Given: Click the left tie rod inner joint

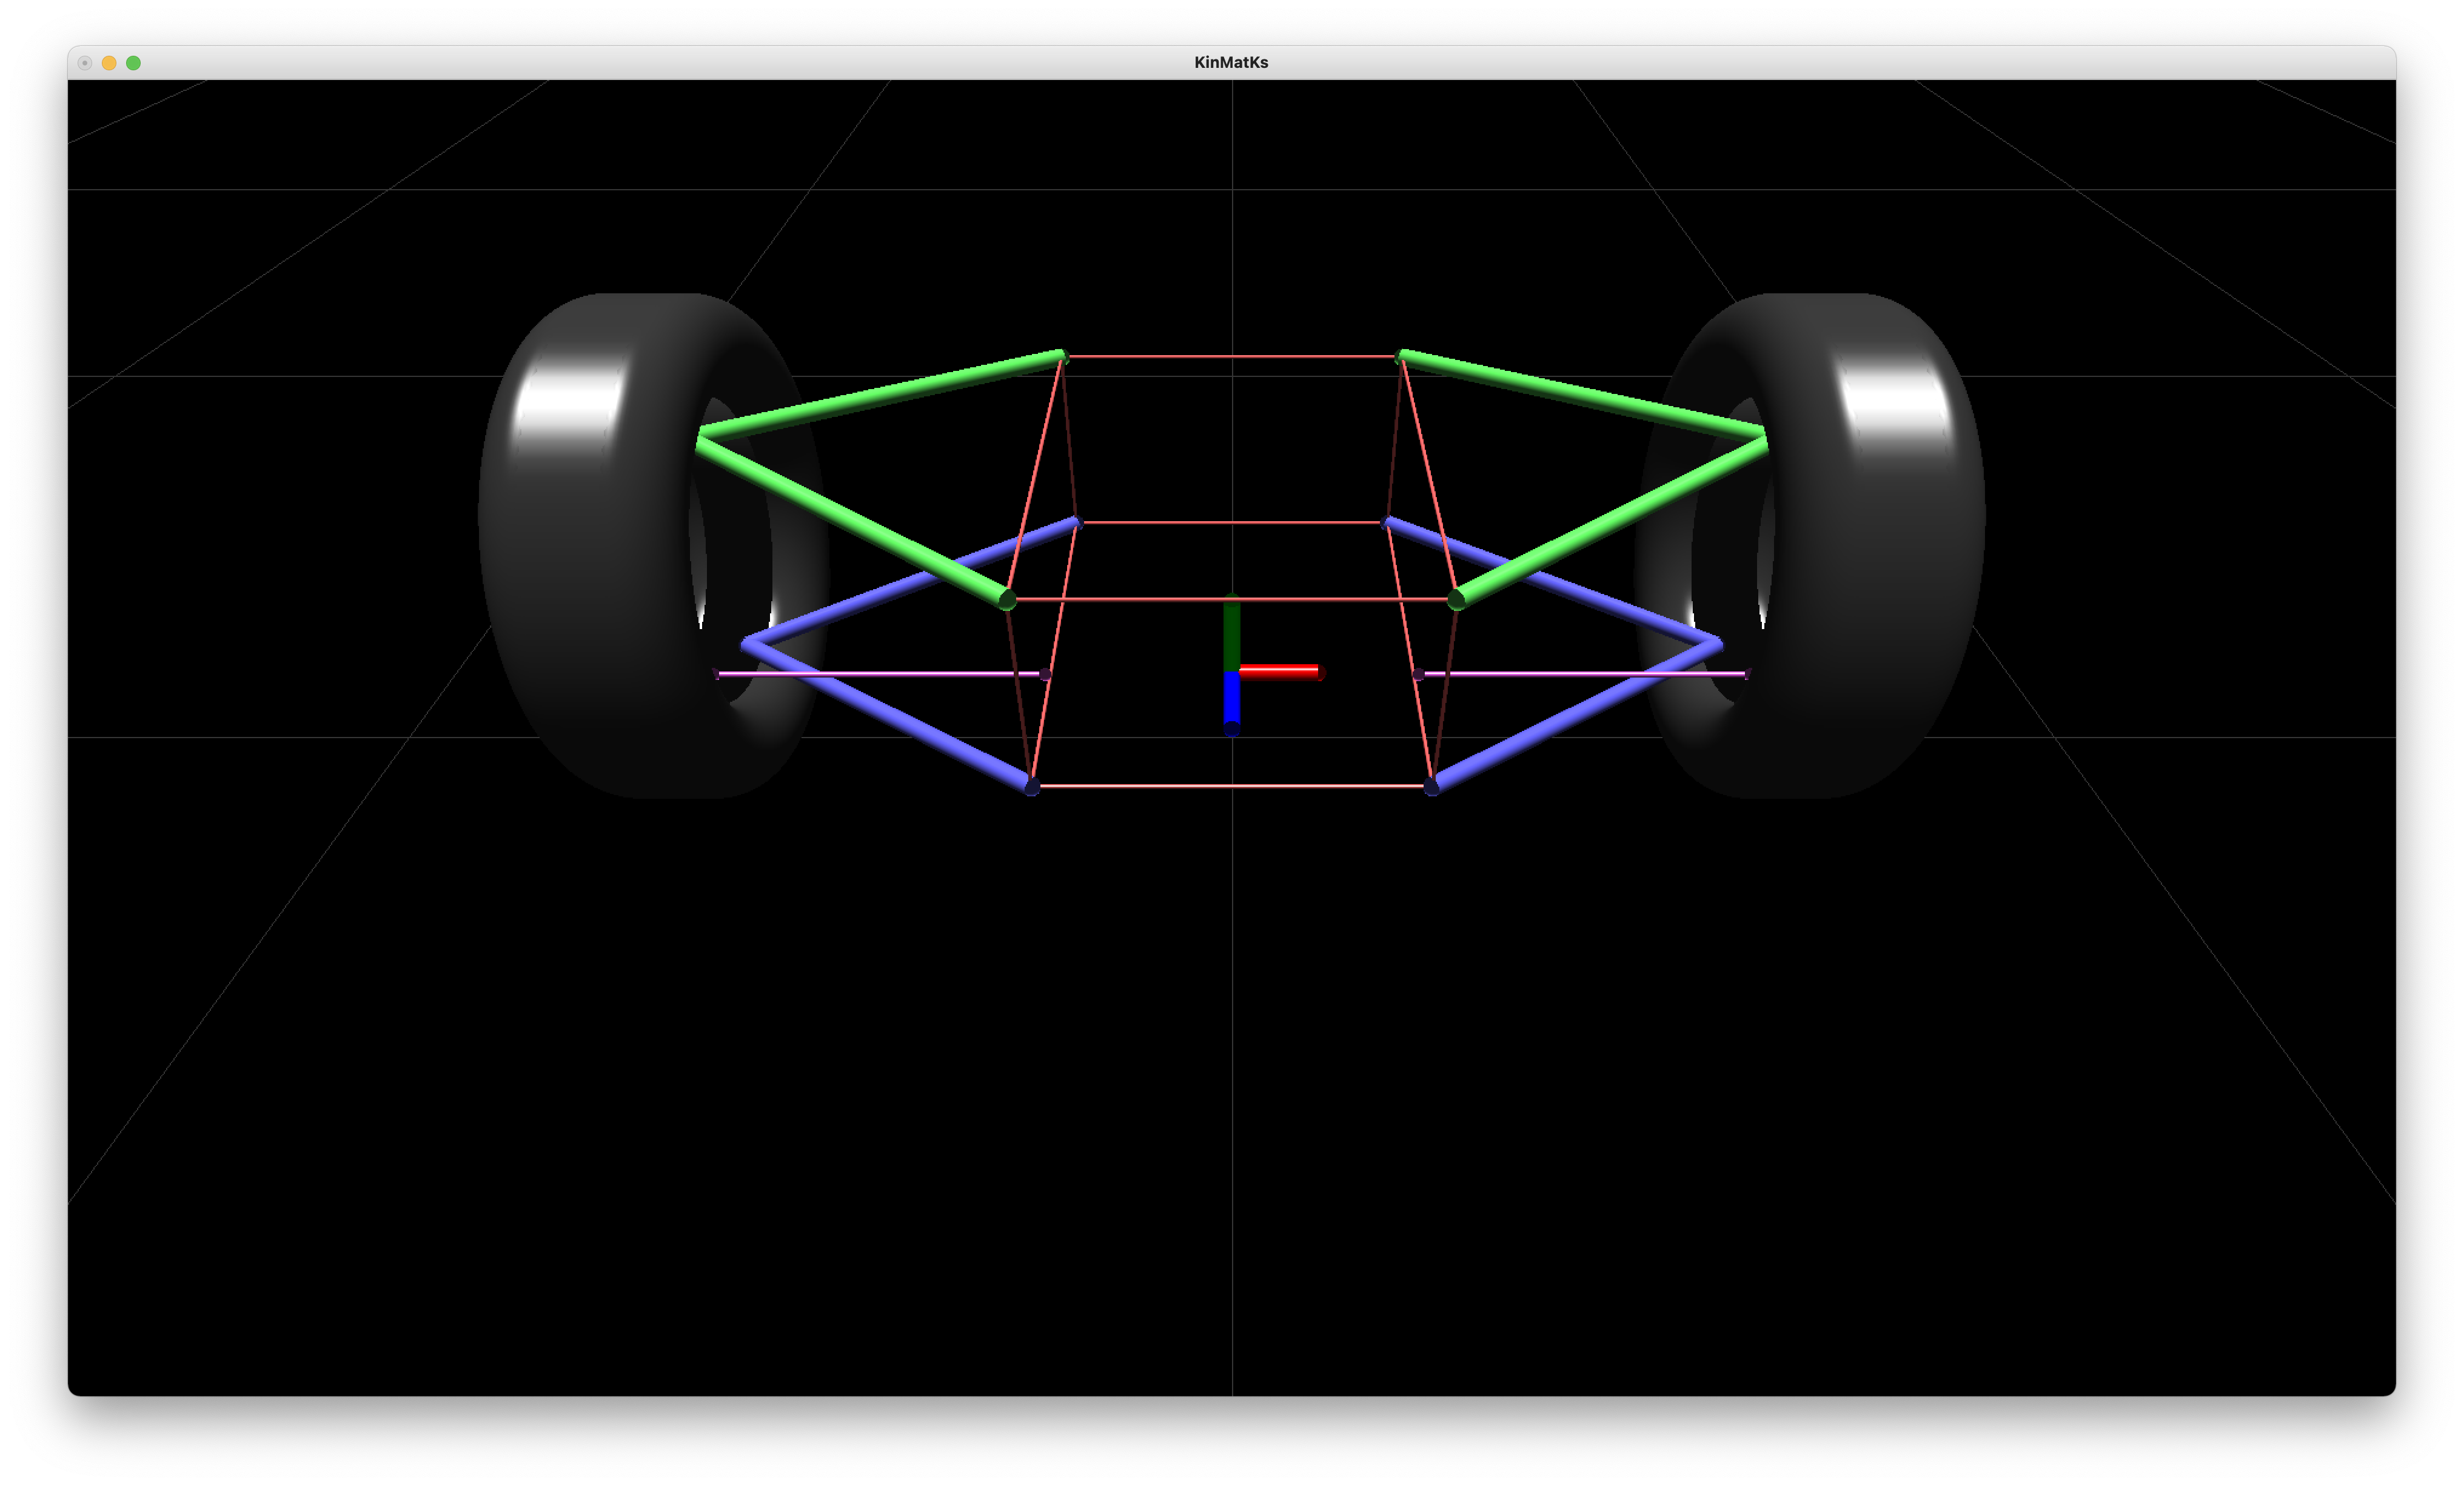Looking at the screenshot, I should click(1045, 675).
